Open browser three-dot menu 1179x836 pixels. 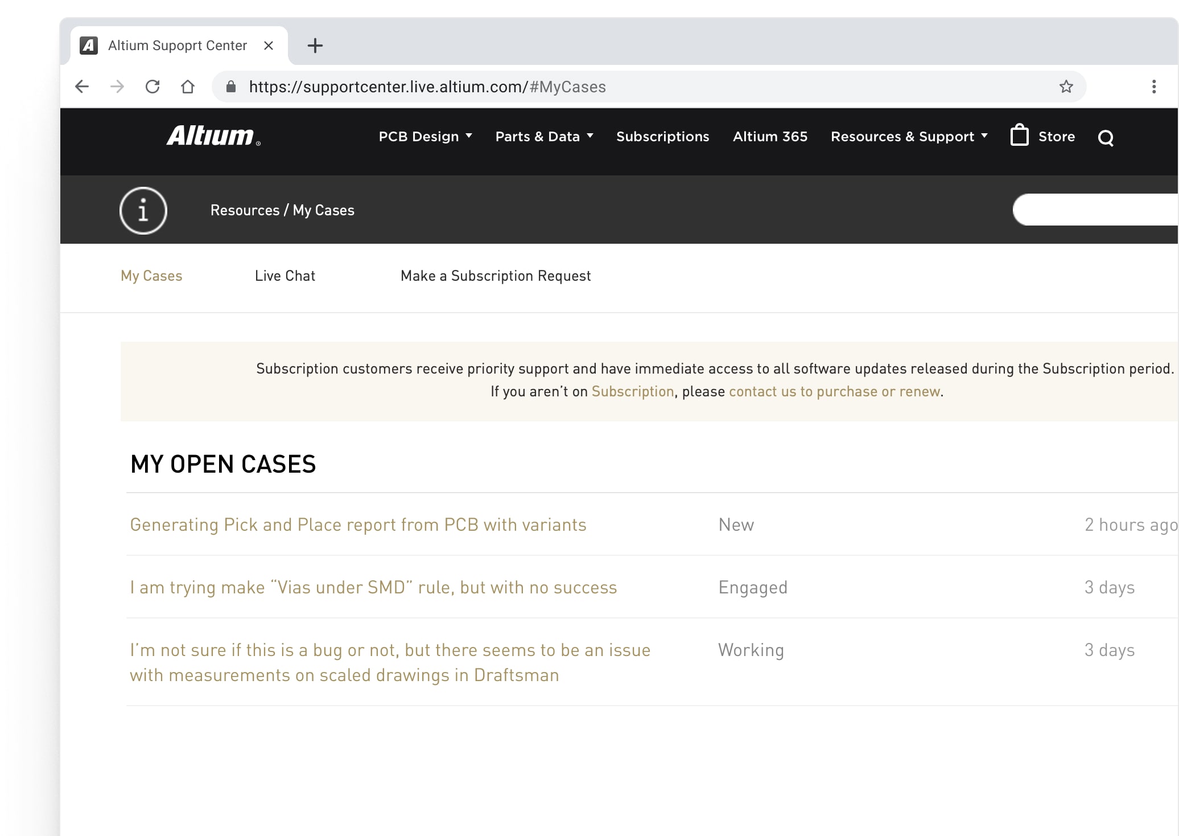(x=1153, y=87)
